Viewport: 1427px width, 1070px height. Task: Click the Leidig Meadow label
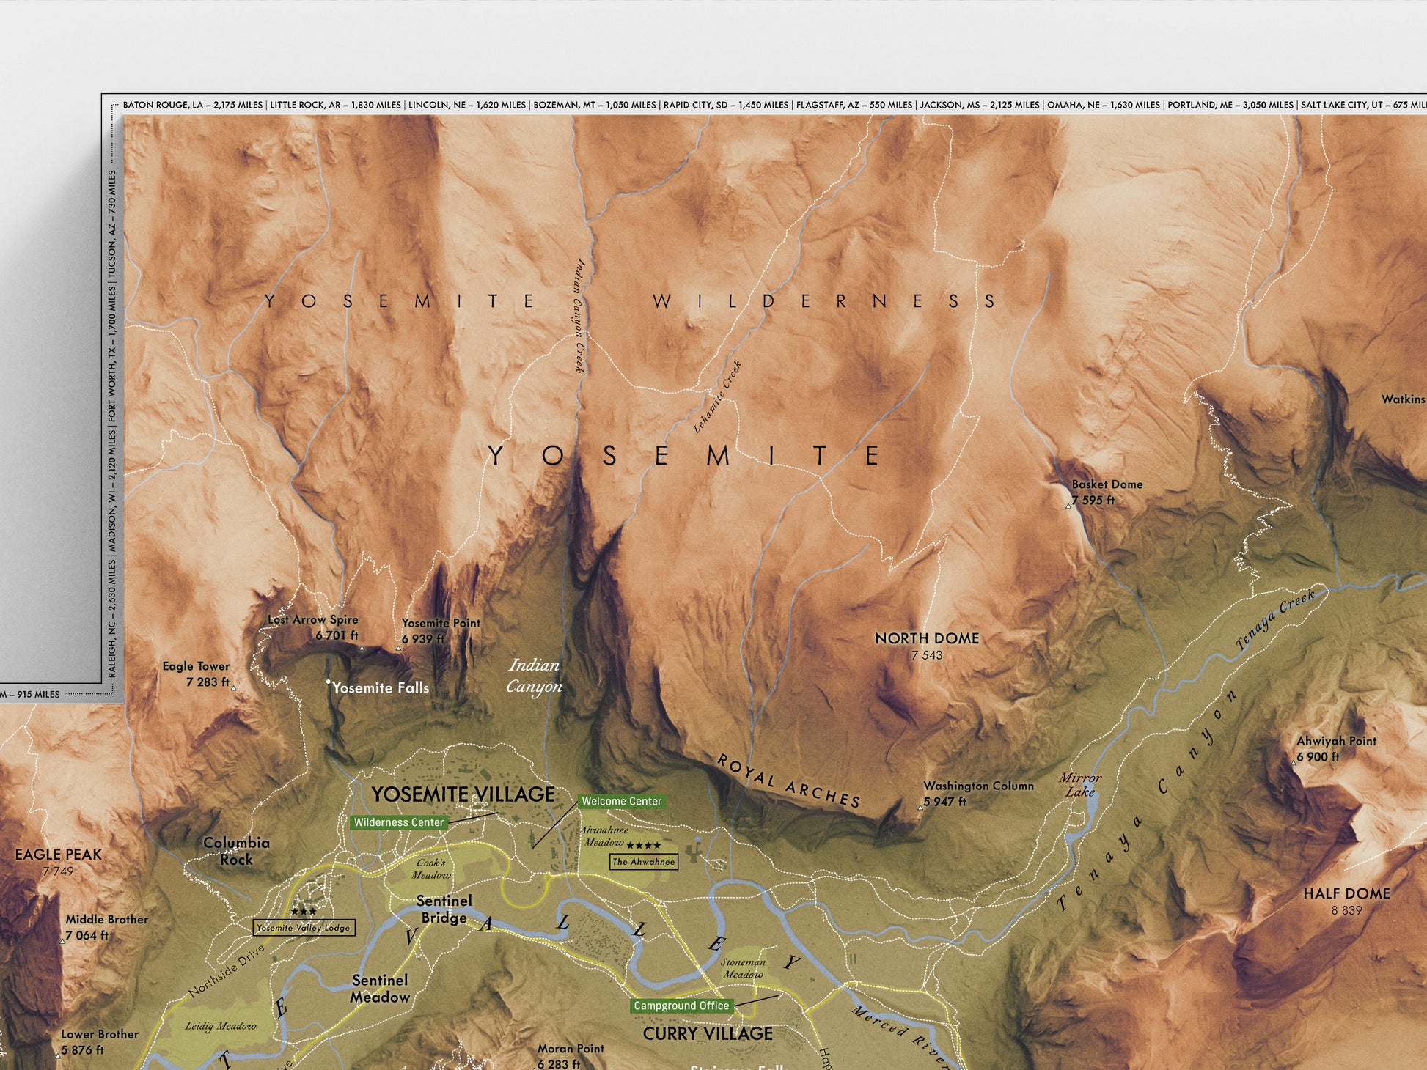[x=221, y=1026]
